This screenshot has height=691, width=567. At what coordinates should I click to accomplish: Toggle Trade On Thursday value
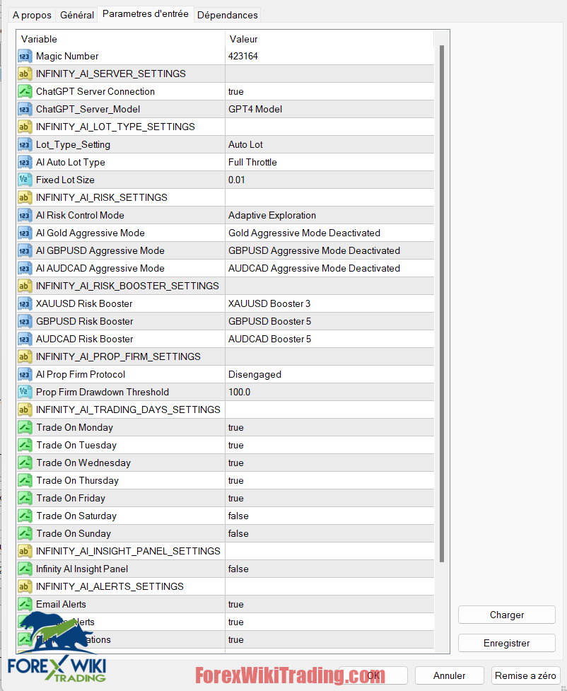click(329, 480)
